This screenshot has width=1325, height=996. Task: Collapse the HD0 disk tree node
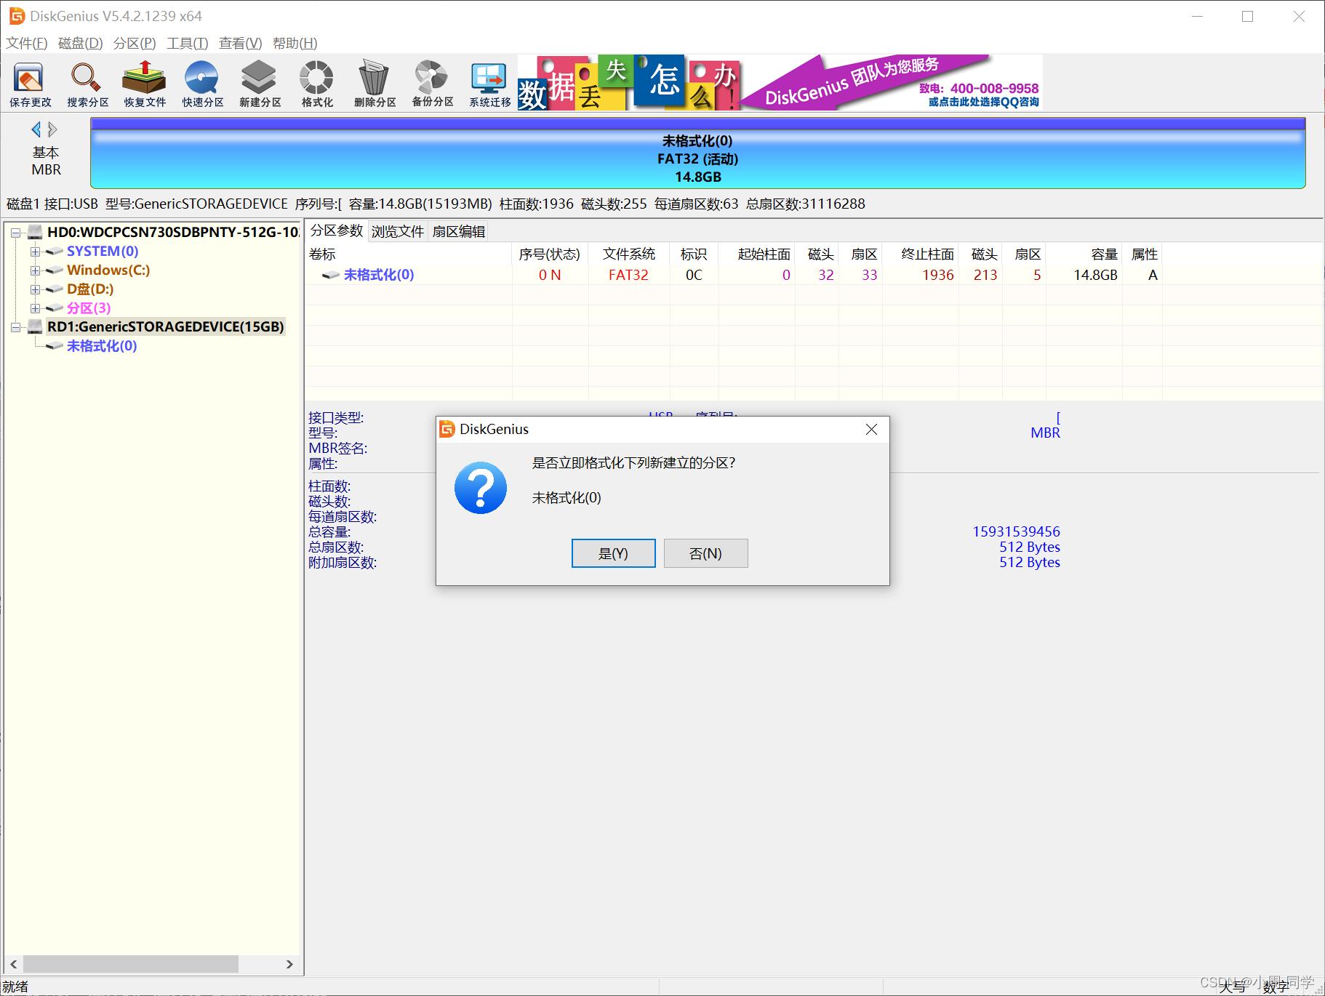point(15,233)
